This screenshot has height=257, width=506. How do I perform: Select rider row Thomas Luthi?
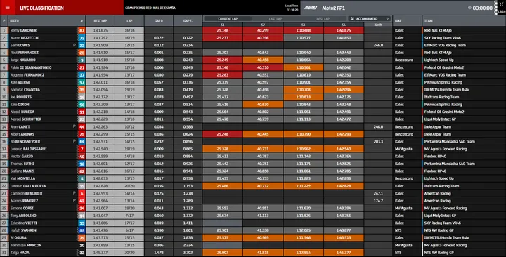253,164
